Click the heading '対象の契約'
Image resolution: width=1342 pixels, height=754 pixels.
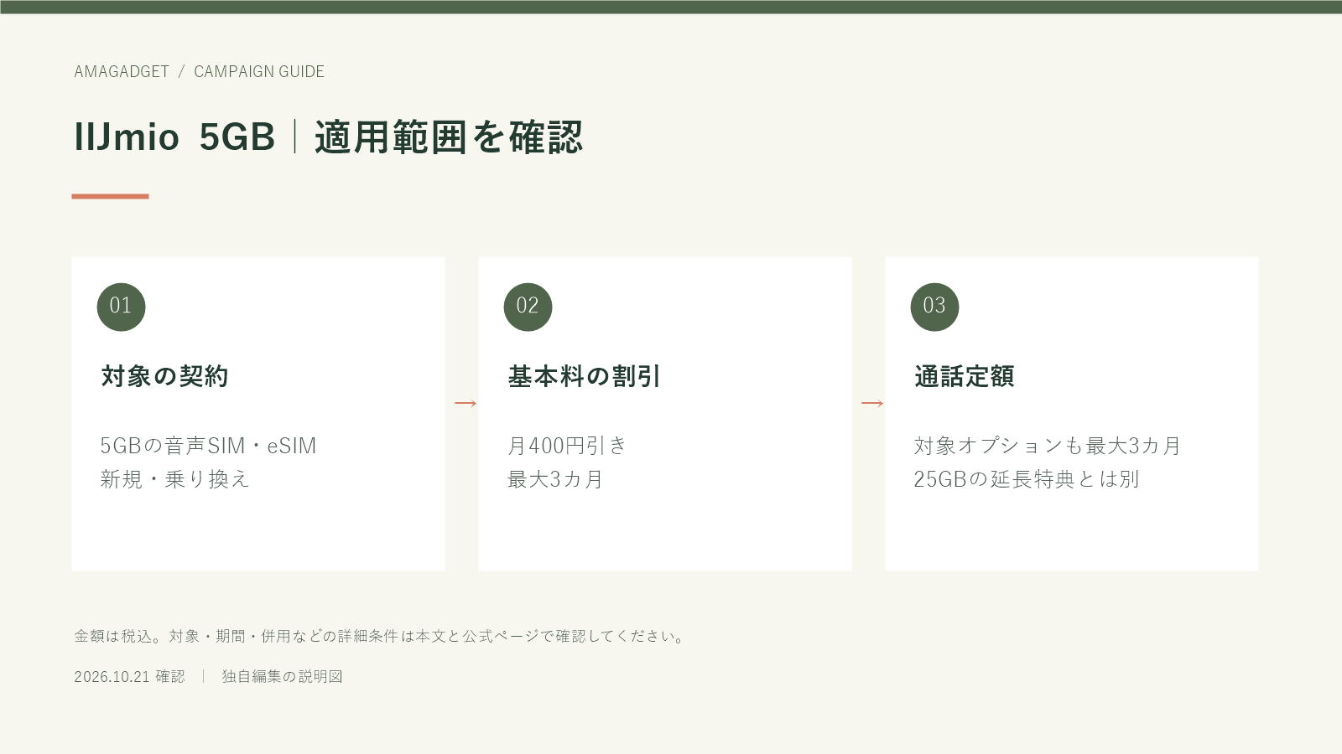point(164,376)
